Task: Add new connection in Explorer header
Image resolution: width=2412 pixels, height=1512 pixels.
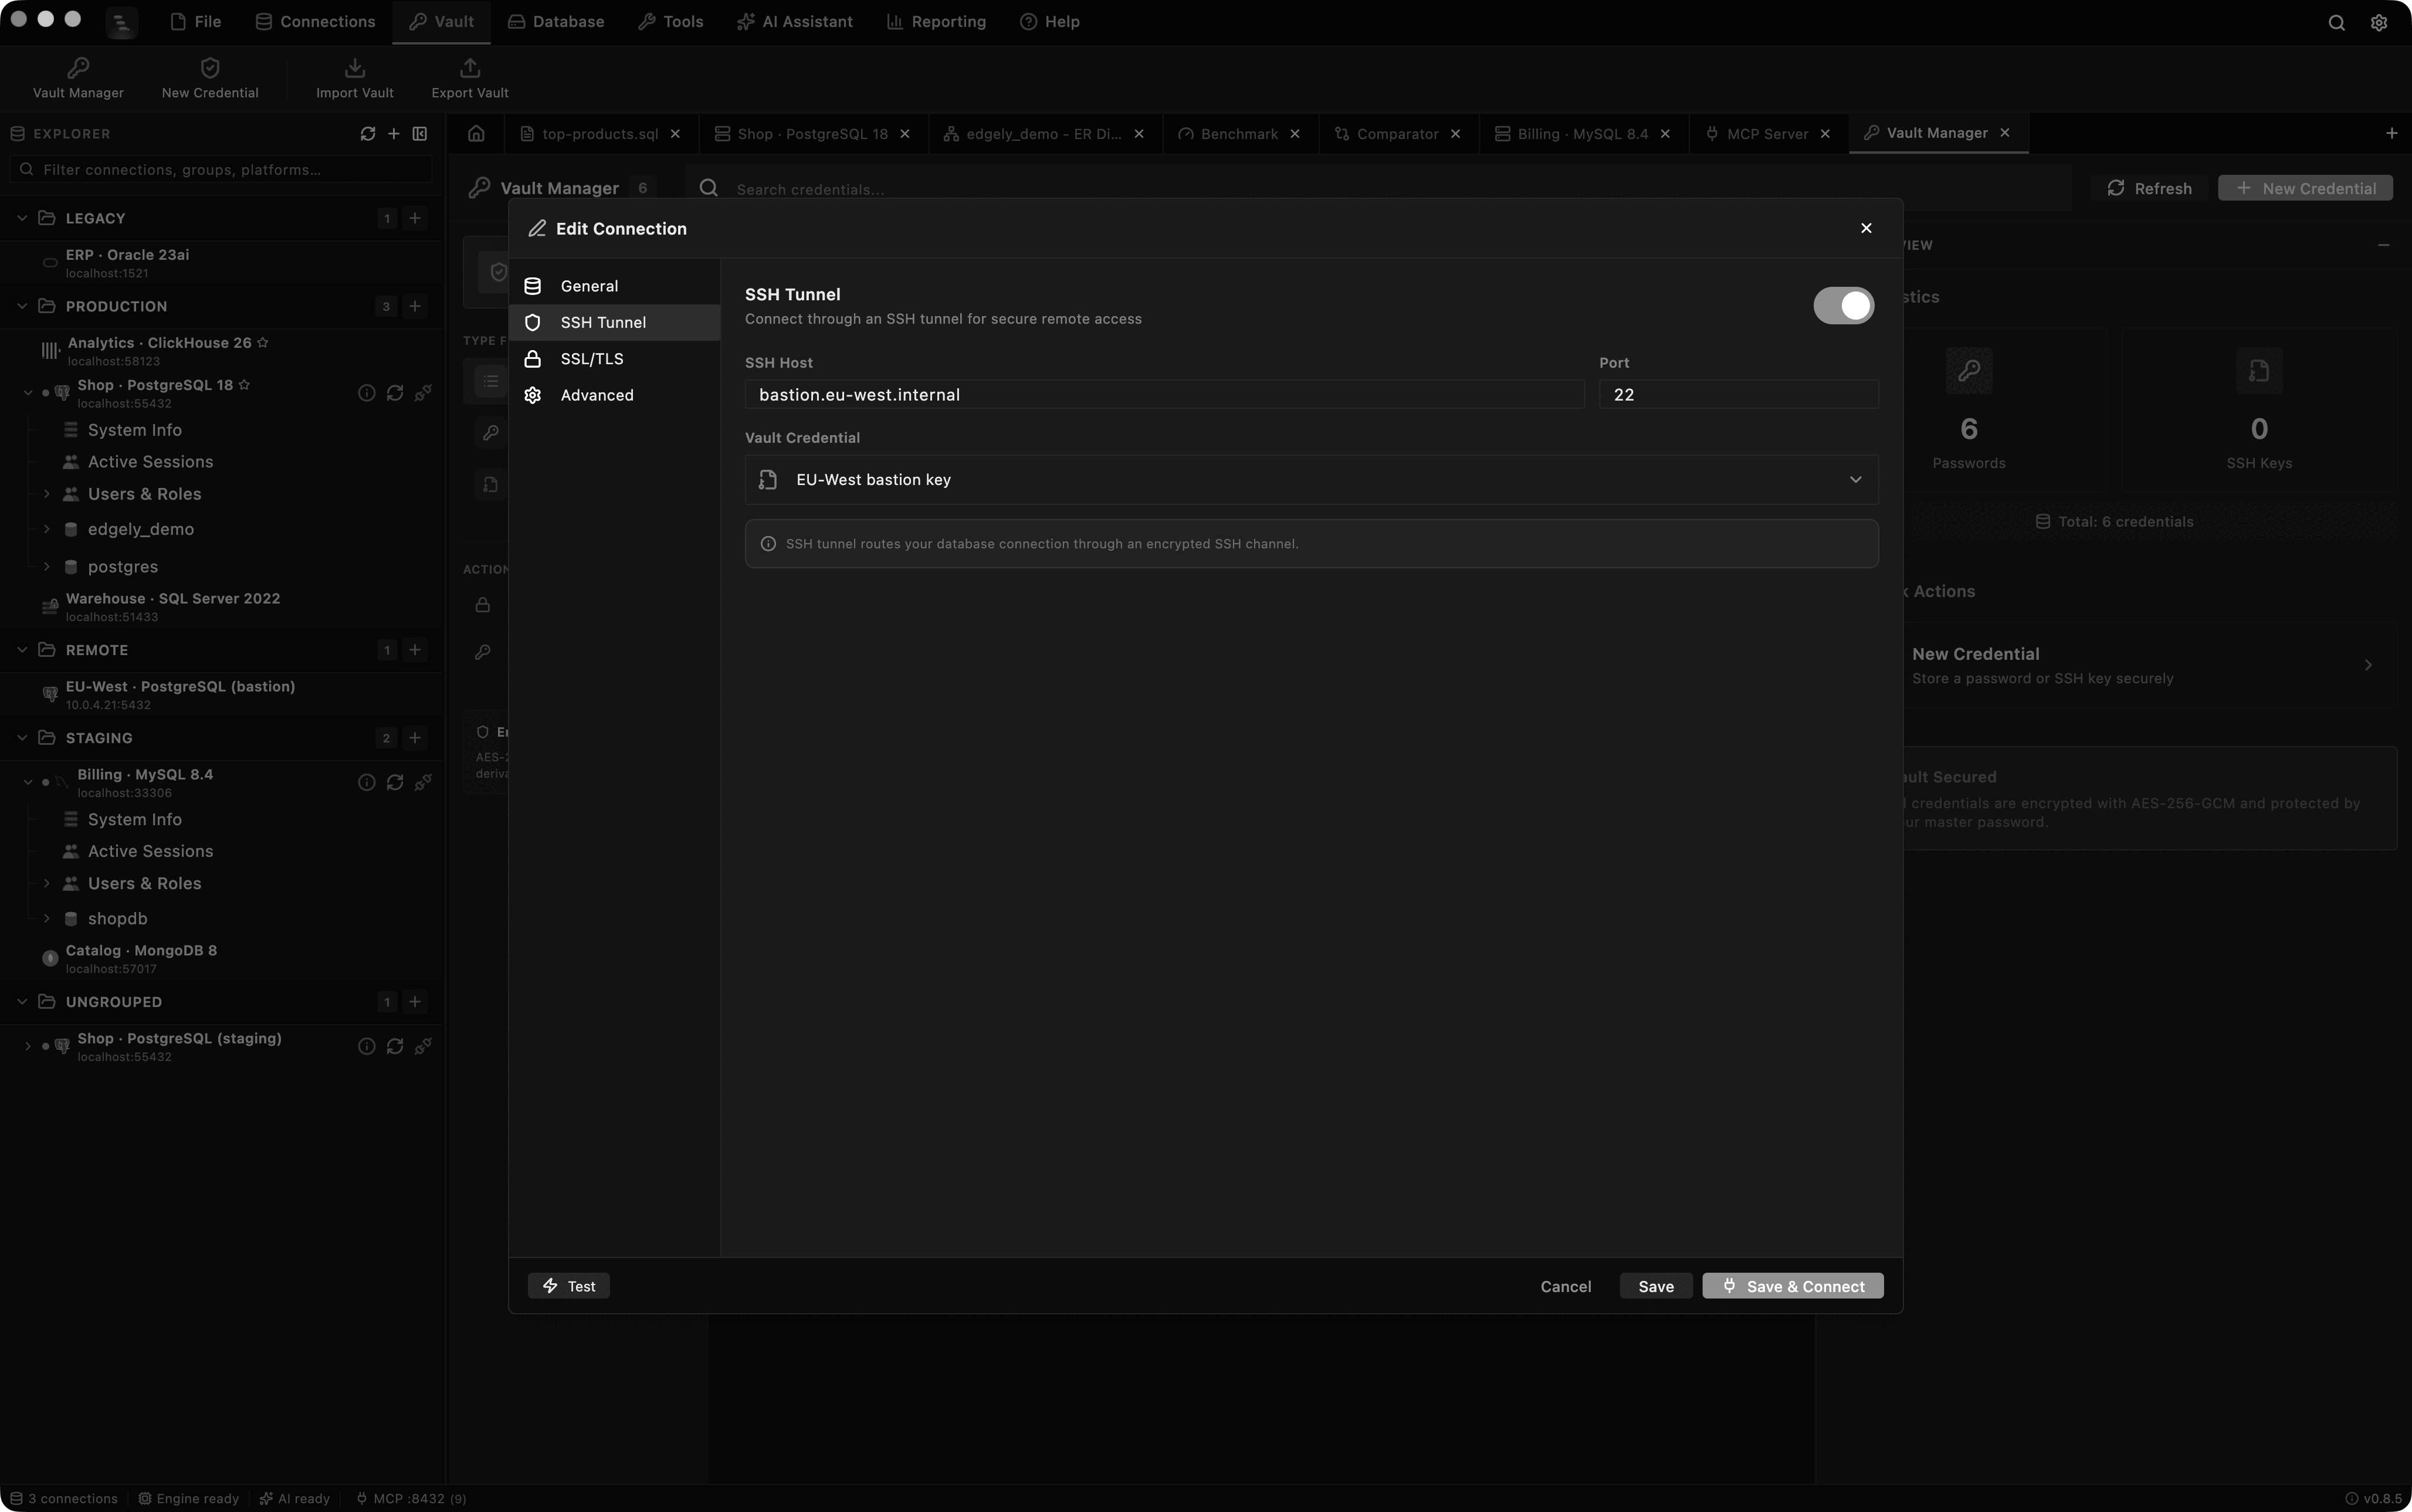Action: pyautogui.click(x=394, y=133)
